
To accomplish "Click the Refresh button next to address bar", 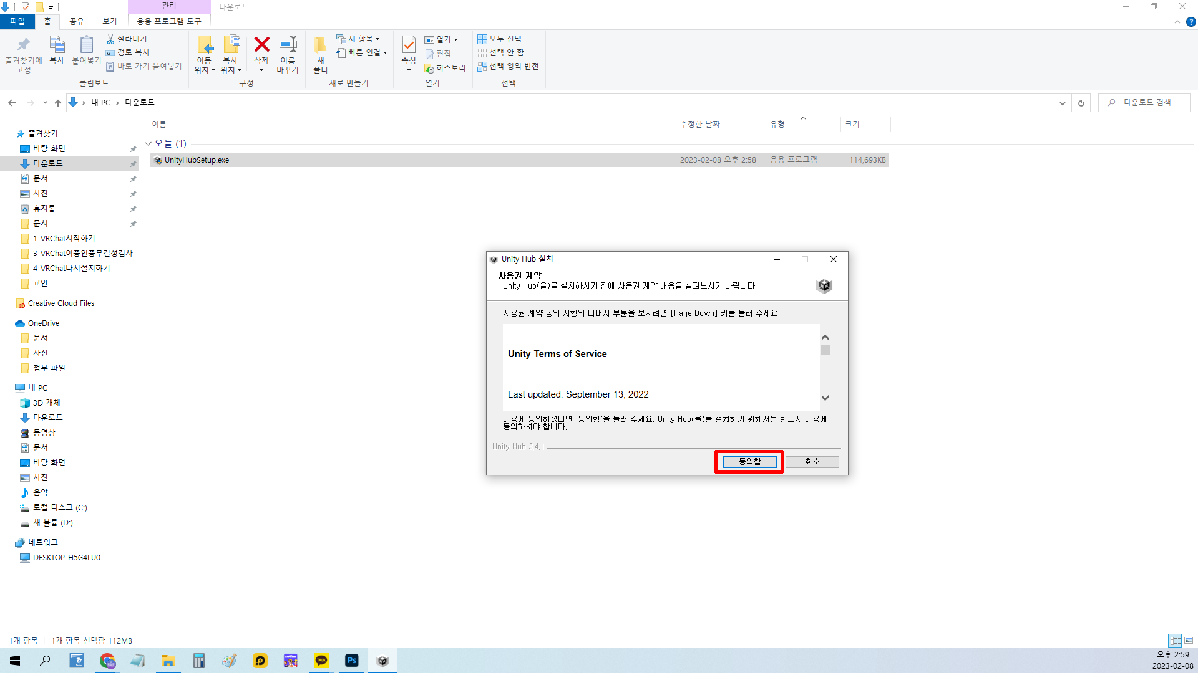I will click(1081, 103).
